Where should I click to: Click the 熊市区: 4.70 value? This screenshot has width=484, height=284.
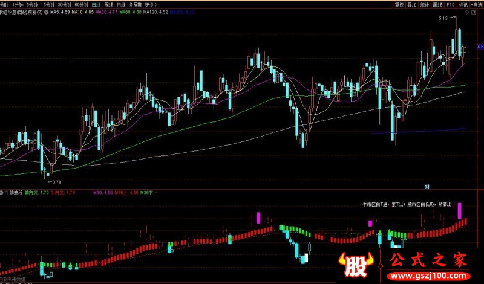tap(37, 193)
